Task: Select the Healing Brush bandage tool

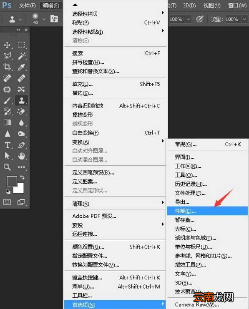Action: click(x=21, y=78)
